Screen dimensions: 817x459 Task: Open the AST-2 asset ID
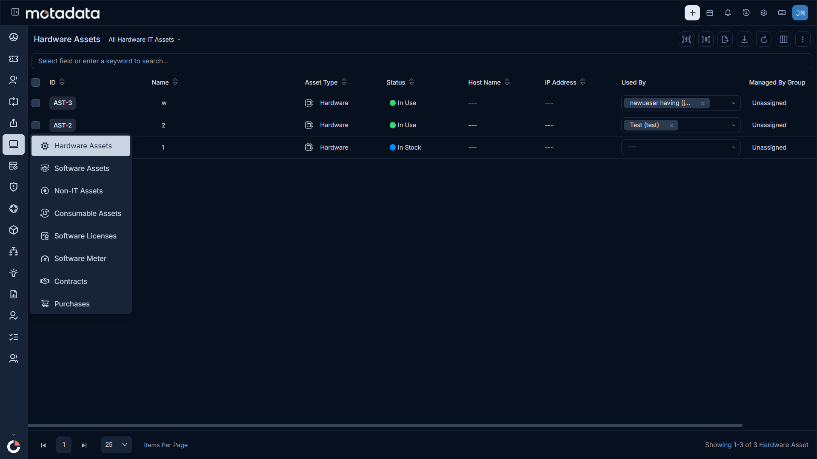[63, 125]
